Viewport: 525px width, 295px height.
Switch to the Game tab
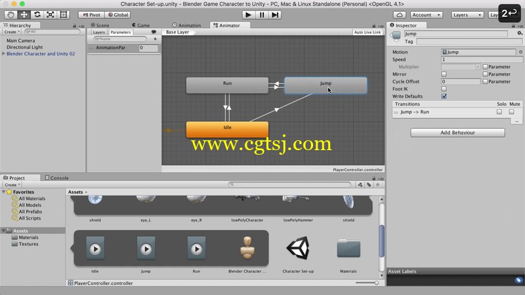point(141,25)
